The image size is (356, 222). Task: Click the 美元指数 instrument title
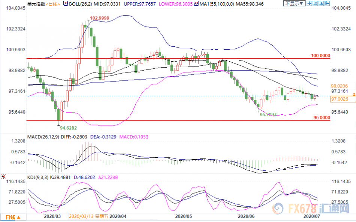pos(36,4)
